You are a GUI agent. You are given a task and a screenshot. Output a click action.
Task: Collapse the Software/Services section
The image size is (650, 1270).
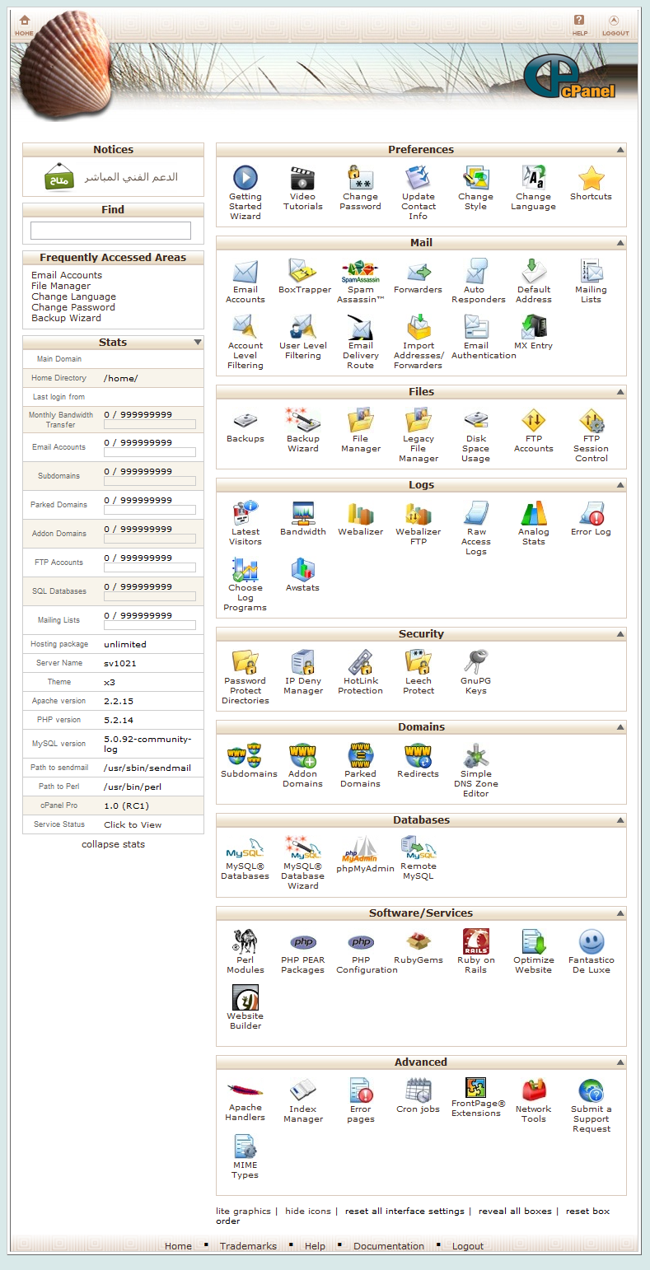pyautogui.click(x=620, y=913)
